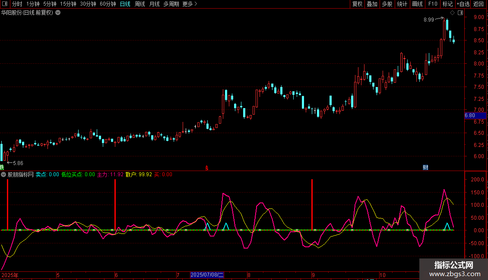Expand the 股朋指标网 indicator dropdown arrow

click(x=3, y=174)
